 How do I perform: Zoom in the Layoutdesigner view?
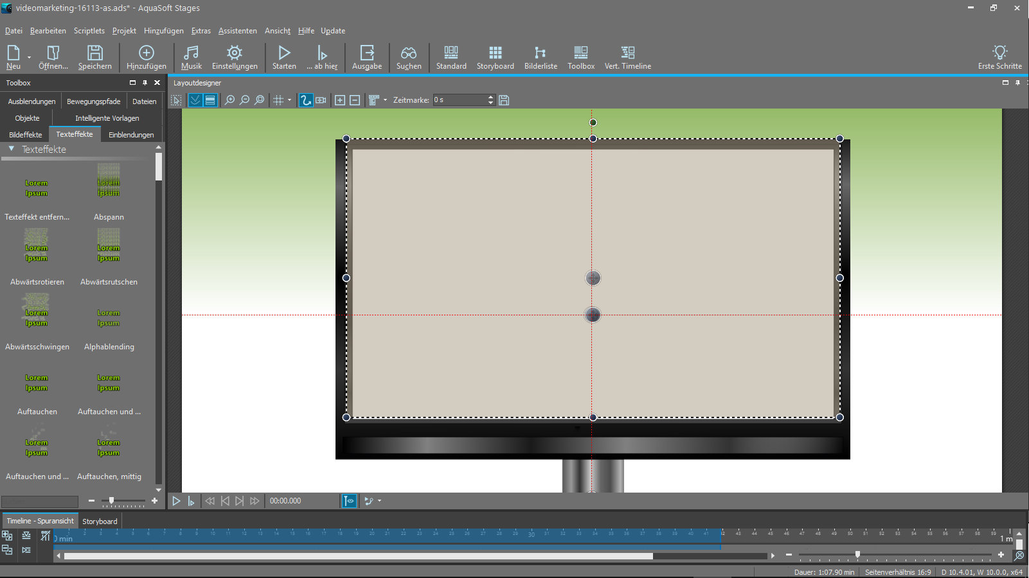[229, 100]
